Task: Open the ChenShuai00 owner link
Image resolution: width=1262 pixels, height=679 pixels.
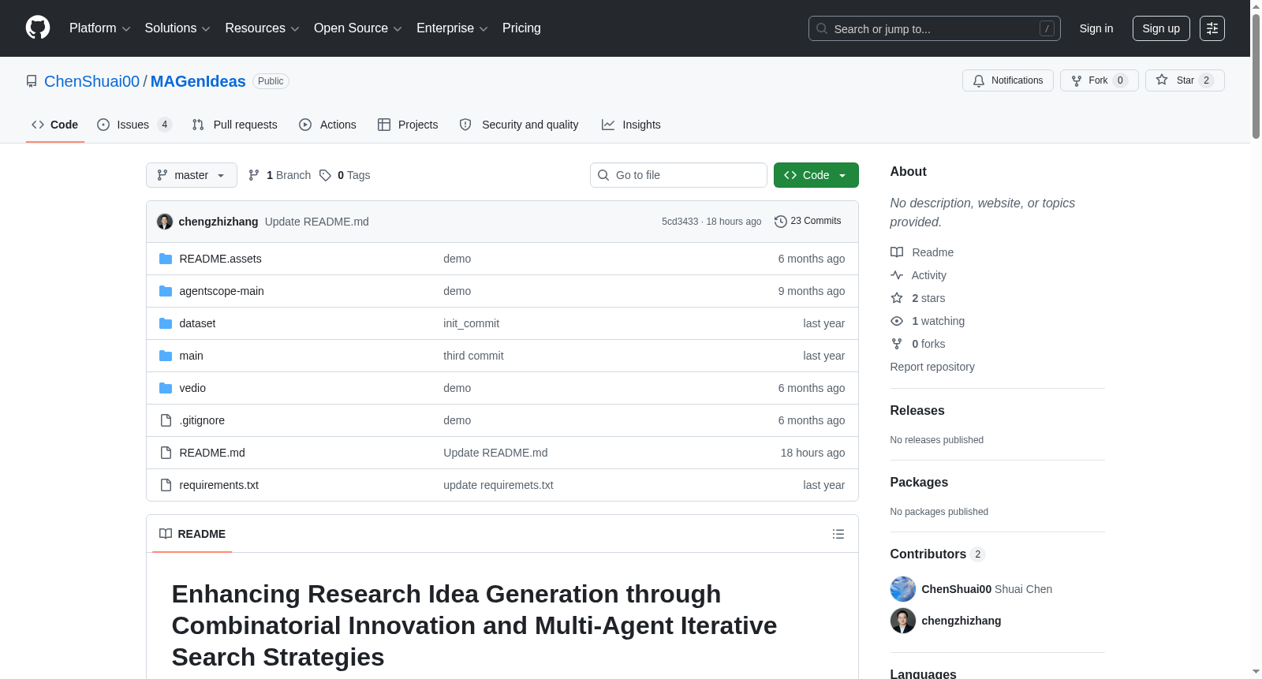Action: point(91,81)
